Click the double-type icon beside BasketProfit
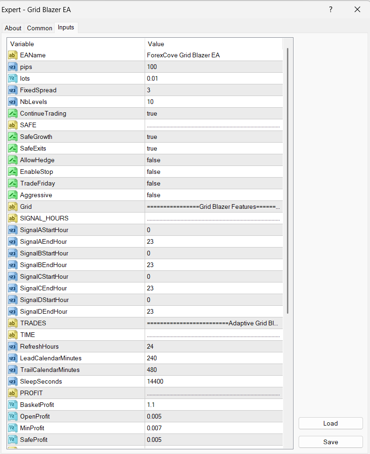The width and height of the screenshot is (370, 454). pos(13,405)
